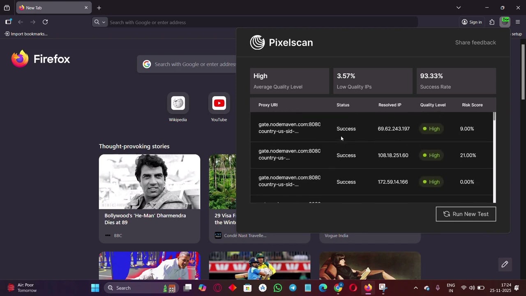The height and width of the screenshot is (296, 526).
Task: Open the Firefox hamburger menu
Action: 518,22
